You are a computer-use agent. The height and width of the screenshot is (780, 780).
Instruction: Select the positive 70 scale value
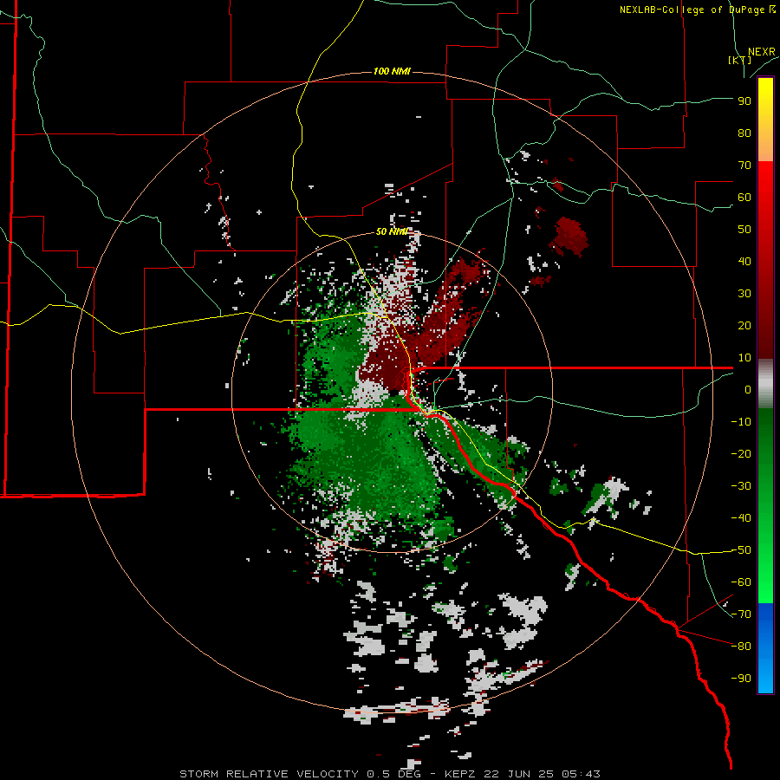click(x=744, y=166)
